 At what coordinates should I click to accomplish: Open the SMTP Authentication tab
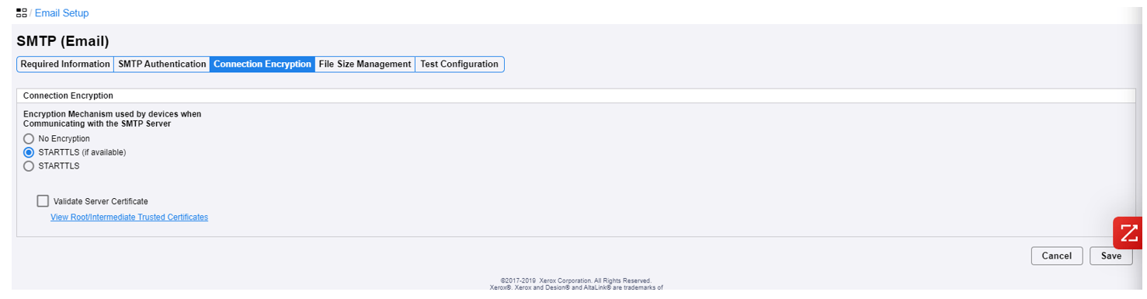point(162,64)
